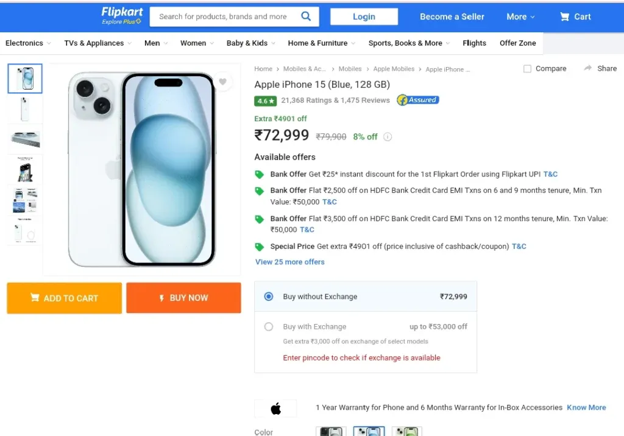Image resolution: width=624 pixels, height=436 pixels.
Task: Choose the green color variant swatch
Action: 406,431
